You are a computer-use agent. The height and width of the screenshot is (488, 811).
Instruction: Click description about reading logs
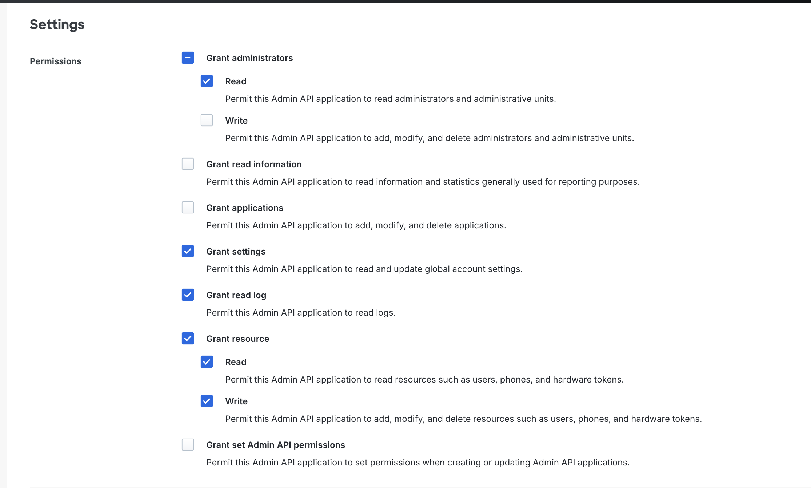coord(301,313)
